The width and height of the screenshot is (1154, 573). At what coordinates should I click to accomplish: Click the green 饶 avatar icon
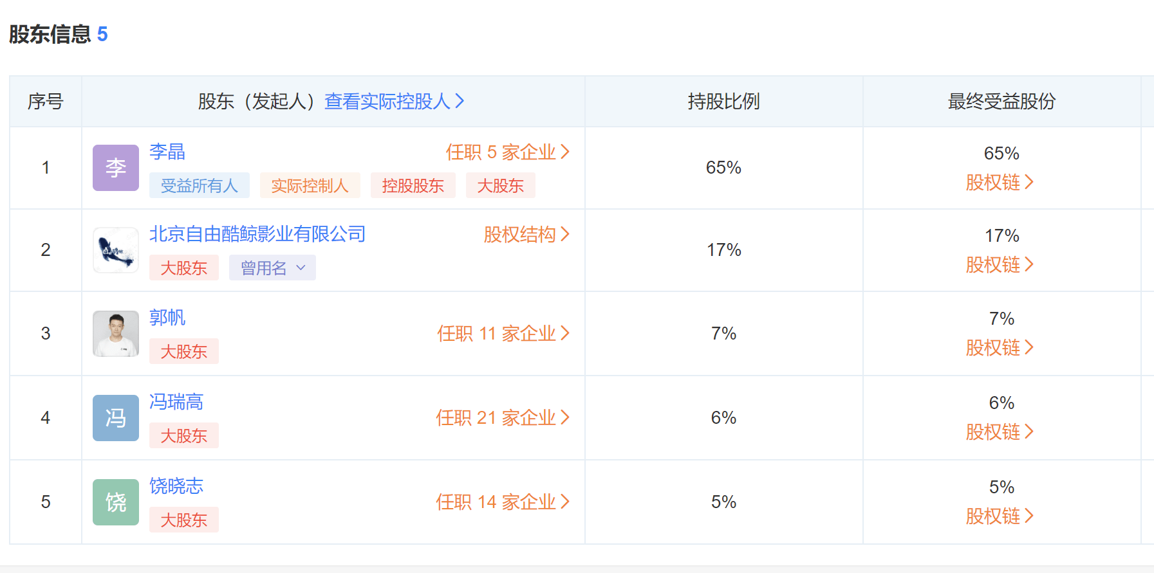pyautogui.click(x=116, y=502)
